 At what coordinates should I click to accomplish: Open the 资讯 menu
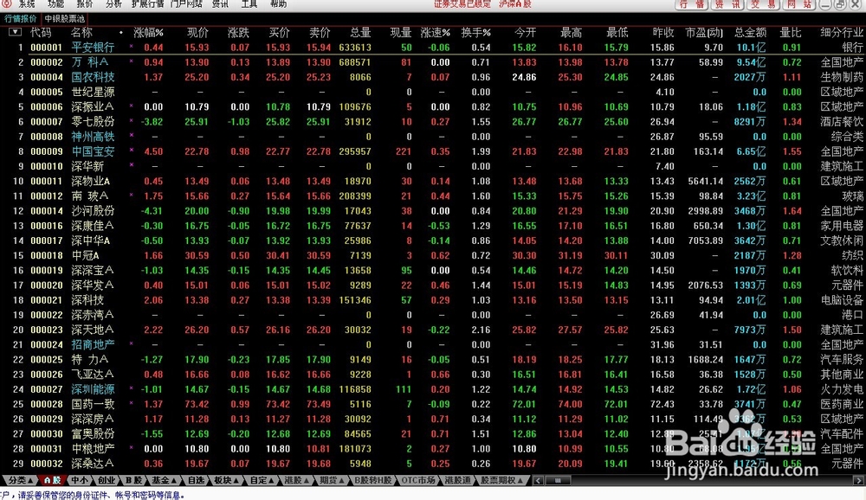coord(220,3)
